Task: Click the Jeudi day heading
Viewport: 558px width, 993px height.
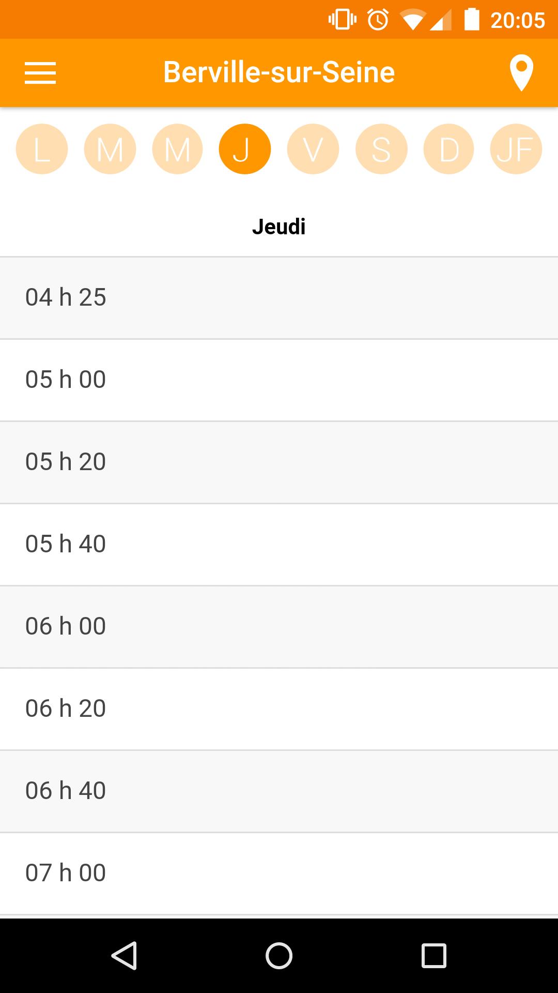Action: [279, 227]
